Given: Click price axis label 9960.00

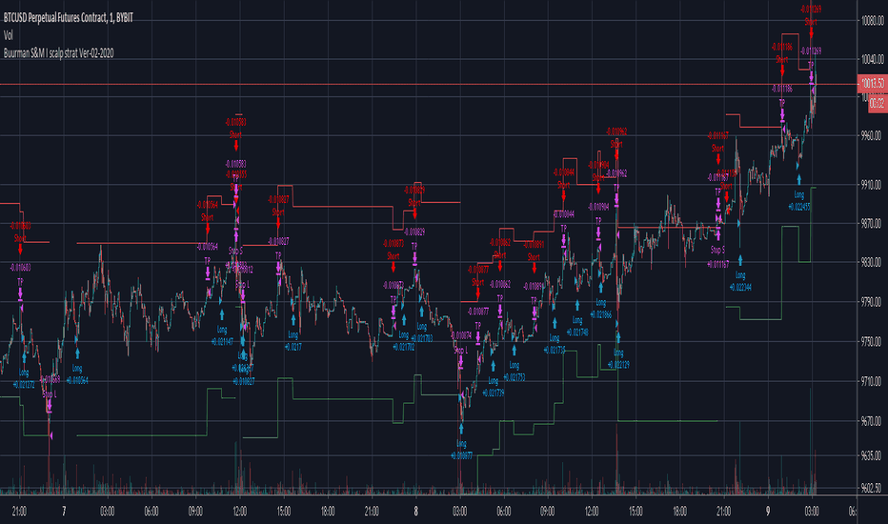Looking at the screenshot, I should [872, 136].
